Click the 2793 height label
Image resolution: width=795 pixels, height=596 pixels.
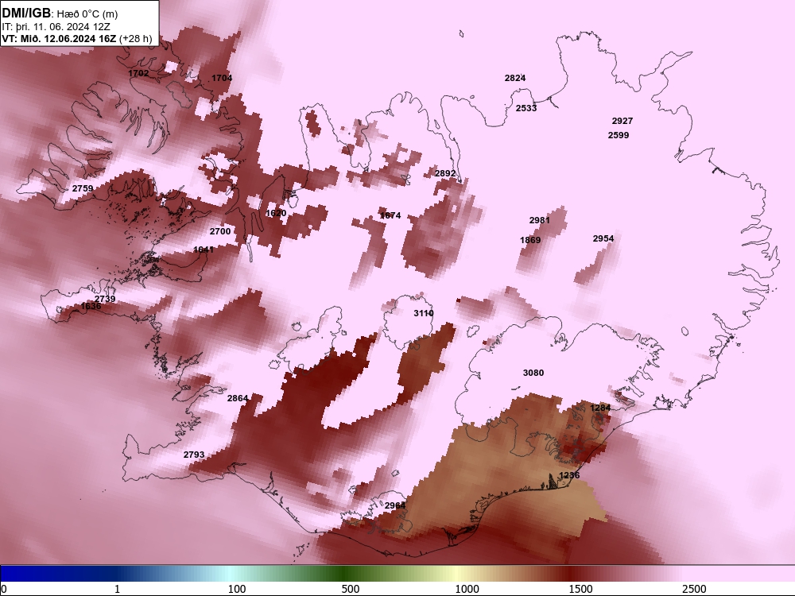pyautogui.click(x=194, y=455)
